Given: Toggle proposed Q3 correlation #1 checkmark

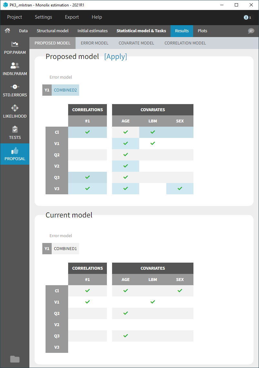Looking at the screenshot, I should tap(88, 177).
